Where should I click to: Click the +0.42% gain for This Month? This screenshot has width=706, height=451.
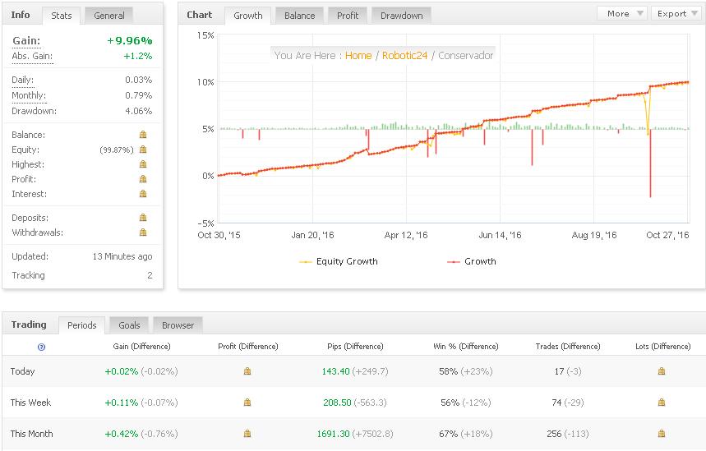(x=121, y=434)
